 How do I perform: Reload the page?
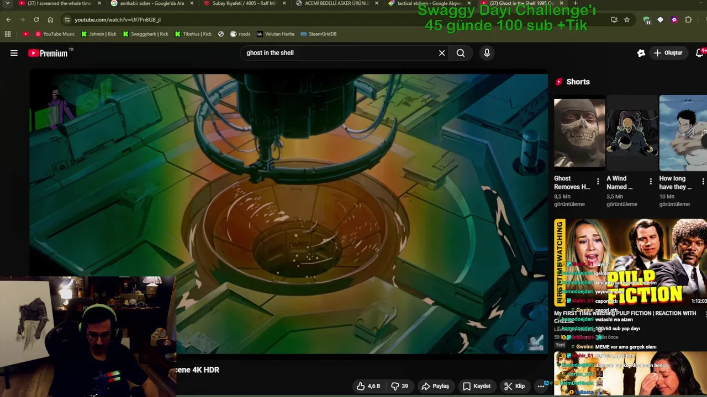point(36,19)
